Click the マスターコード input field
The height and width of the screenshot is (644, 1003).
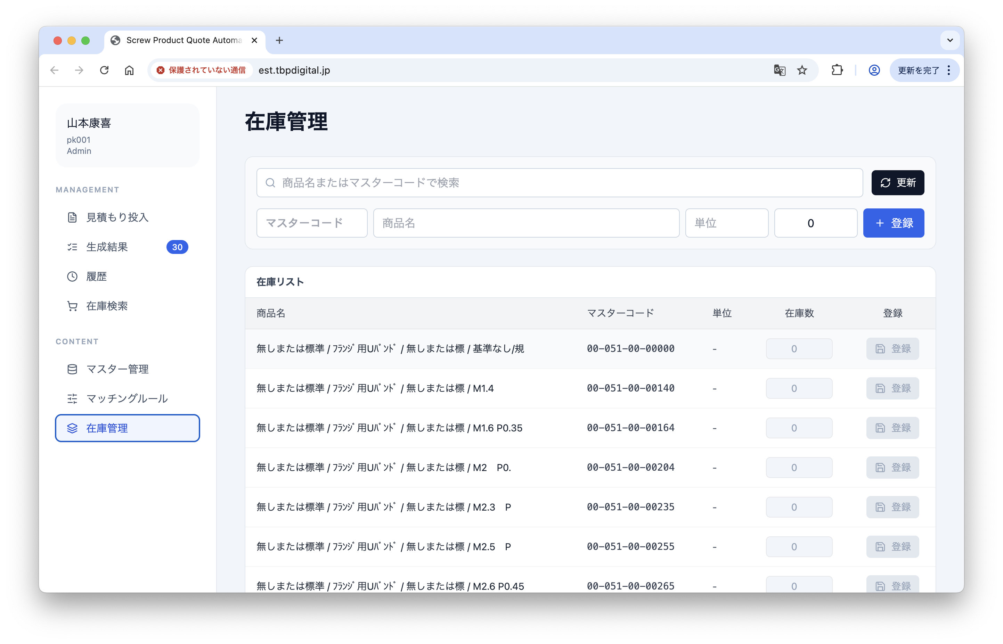point(311,223)
